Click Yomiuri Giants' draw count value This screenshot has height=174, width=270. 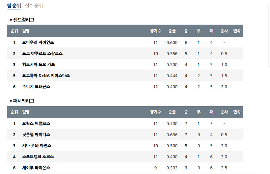[x=199, y=42]
